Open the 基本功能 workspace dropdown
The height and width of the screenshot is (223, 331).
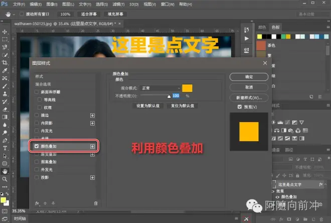[x=312, y=14]
